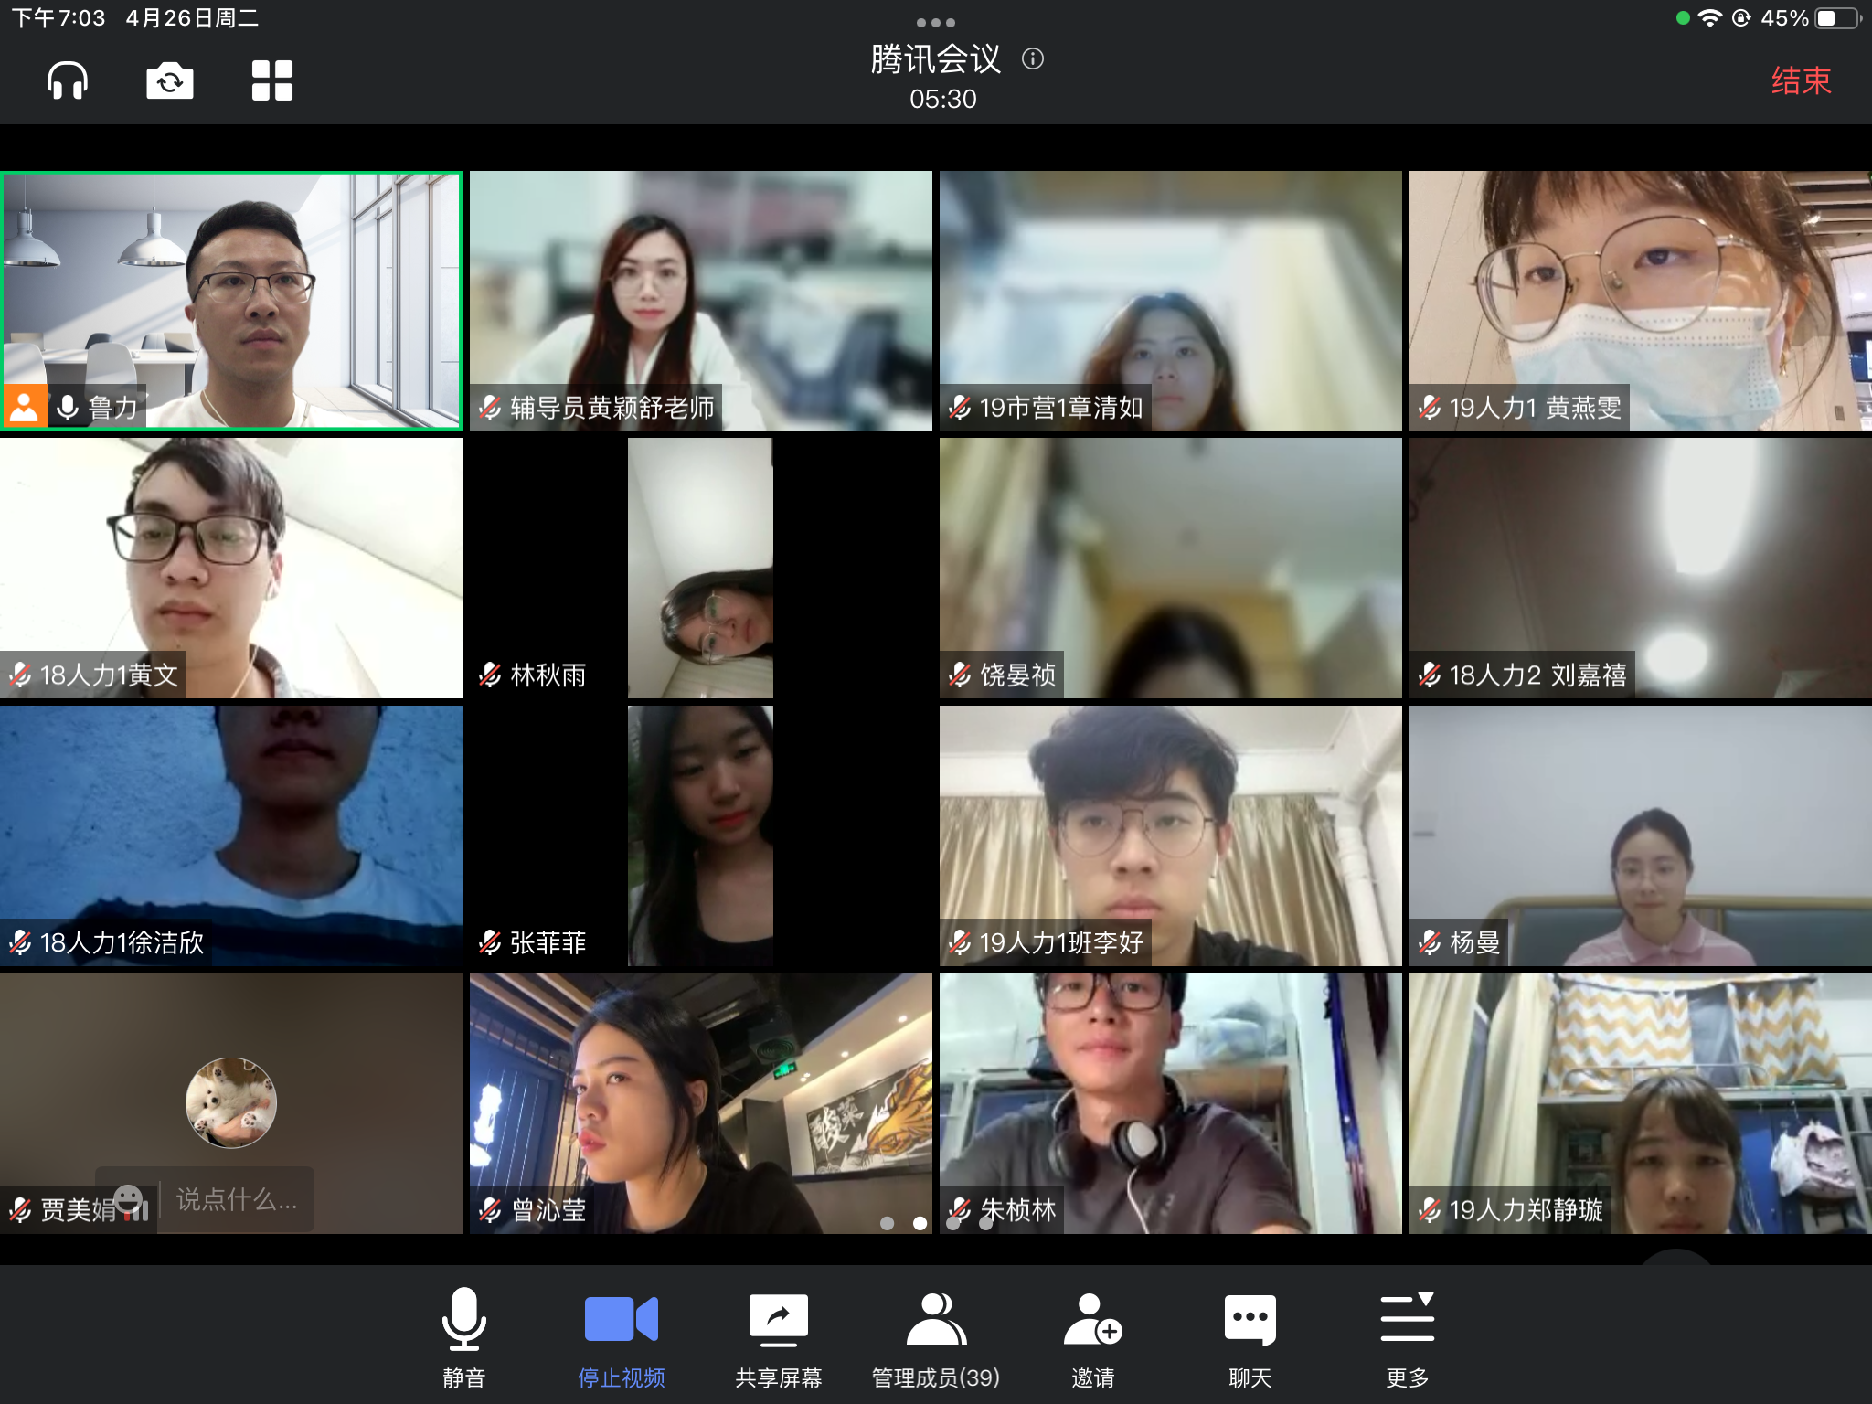Image resolution: width=1872 pixels, height=1404 pixels.
Task: Tap muted mic icon beside 18人力2 刘嘉禧
Action: (1430, 675)
